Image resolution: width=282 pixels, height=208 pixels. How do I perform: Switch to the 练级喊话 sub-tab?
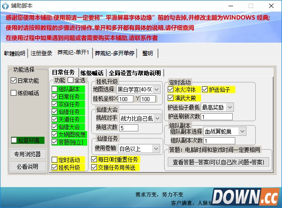tap(92, 73)
